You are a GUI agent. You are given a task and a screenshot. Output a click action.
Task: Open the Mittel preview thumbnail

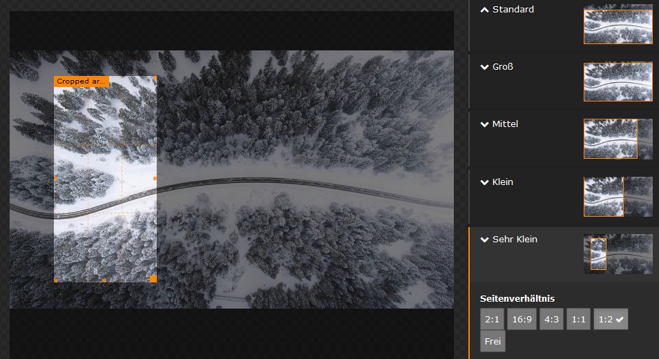coord(618,139)
